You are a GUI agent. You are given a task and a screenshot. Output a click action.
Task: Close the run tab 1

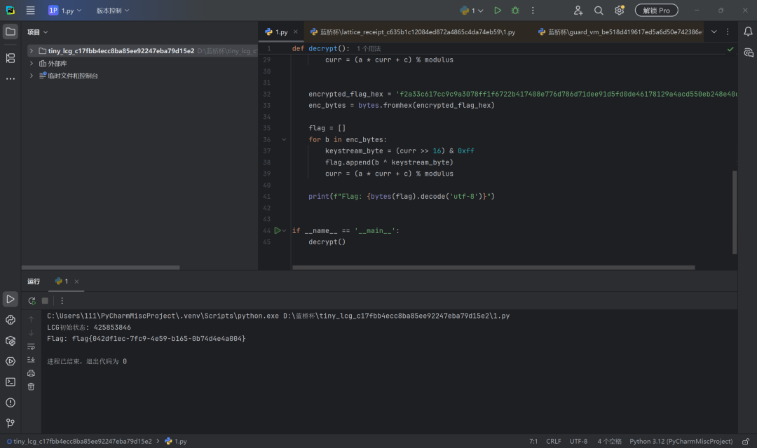coord(76,281)
